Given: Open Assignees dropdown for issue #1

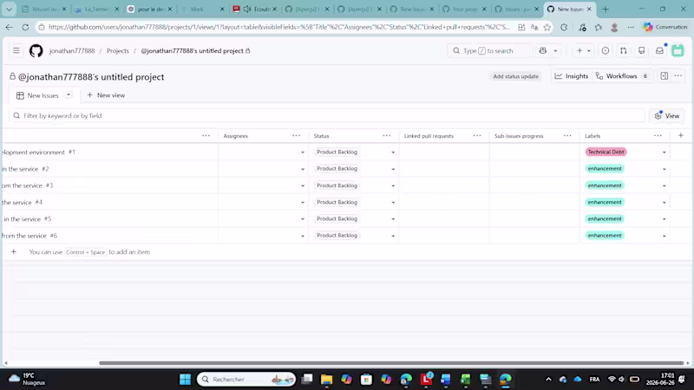Looking at the screenshot, I should [303, 153].
